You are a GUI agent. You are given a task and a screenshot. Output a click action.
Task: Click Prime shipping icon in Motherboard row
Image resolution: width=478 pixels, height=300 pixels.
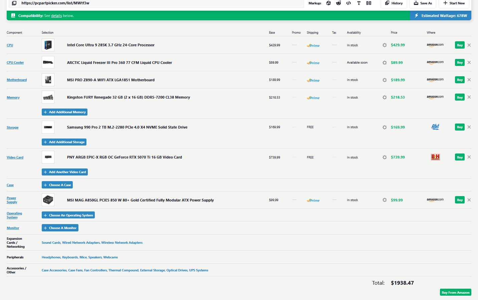pyautogui.click(x=313, y=80)
